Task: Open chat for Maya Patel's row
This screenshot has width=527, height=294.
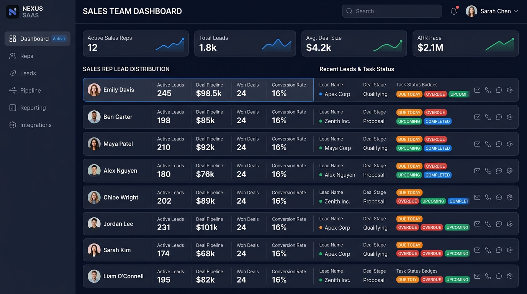Action: 499,144
